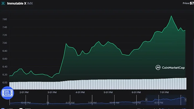Image resolution: width=194 pixels, height=109 pixels.
Task: Click the 3:01 PM time axis label
Action: pos(52,92)
